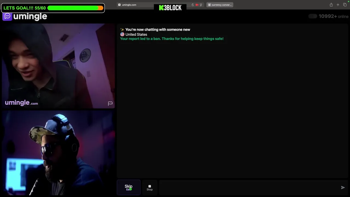Open the Umingle logo chat bubble icon
The height and width of the screenshot is (197, 350).
point(7,16)
